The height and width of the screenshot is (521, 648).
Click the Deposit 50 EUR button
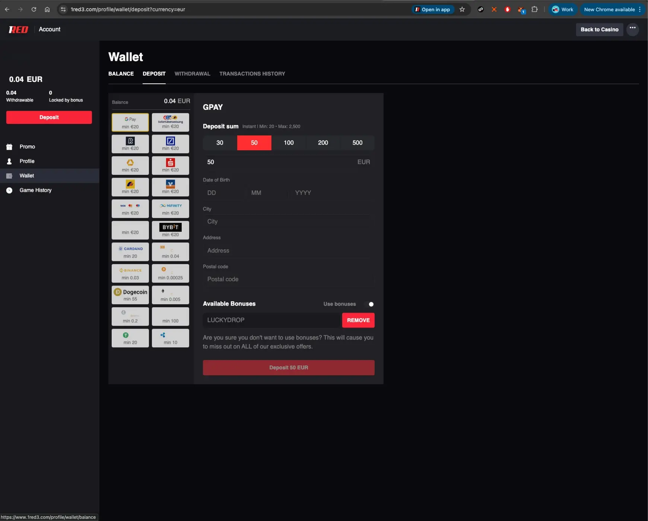289,367
